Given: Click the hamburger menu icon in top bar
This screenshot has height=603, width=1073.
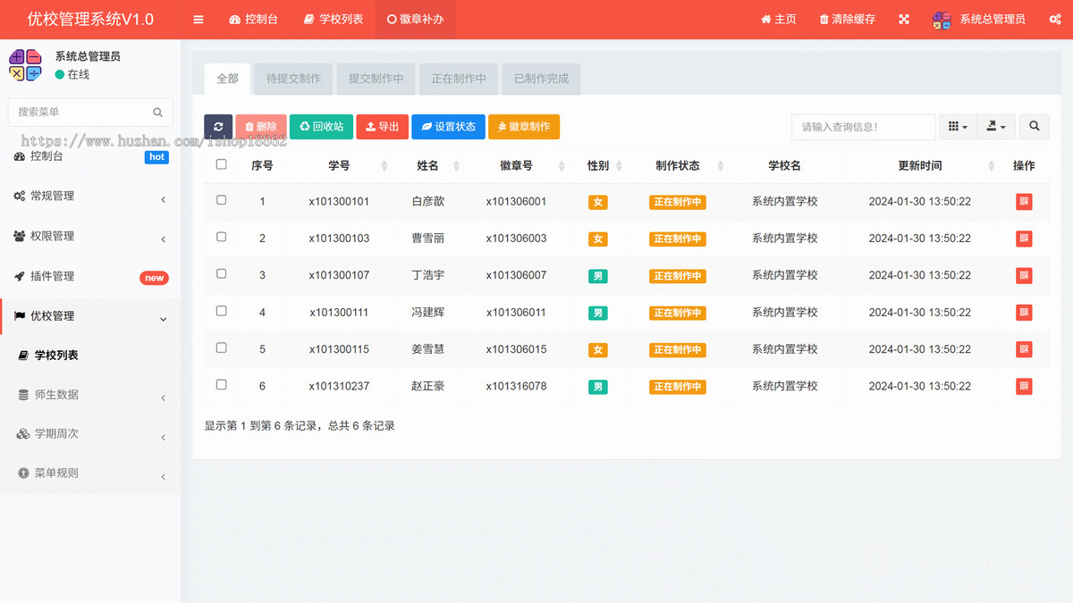Looking at the screenshot, I should click(x=198, y=19).
